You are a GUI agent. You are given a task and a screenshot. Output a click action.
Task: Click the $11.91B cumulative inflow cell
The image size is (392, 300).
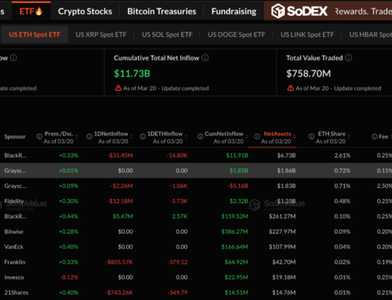(x=237, y=155)
